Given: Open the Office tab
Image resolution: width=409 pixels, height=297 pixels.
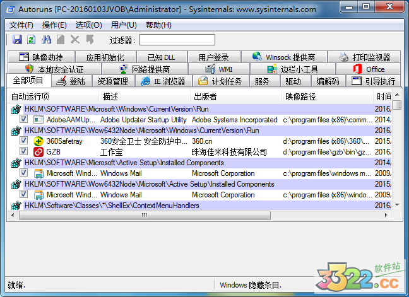Looking at the screenshot, I should tap(369, 69).
